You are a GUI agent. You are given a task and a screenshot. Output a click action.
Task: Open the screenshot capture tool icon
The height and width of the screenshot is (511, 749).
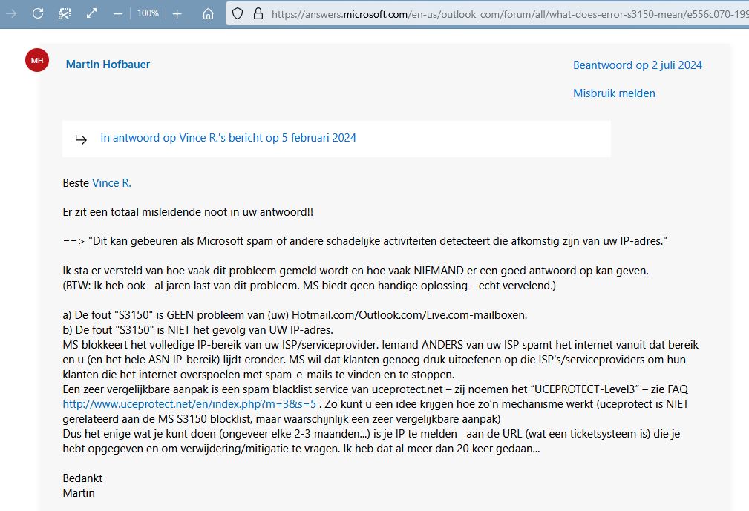65,13
